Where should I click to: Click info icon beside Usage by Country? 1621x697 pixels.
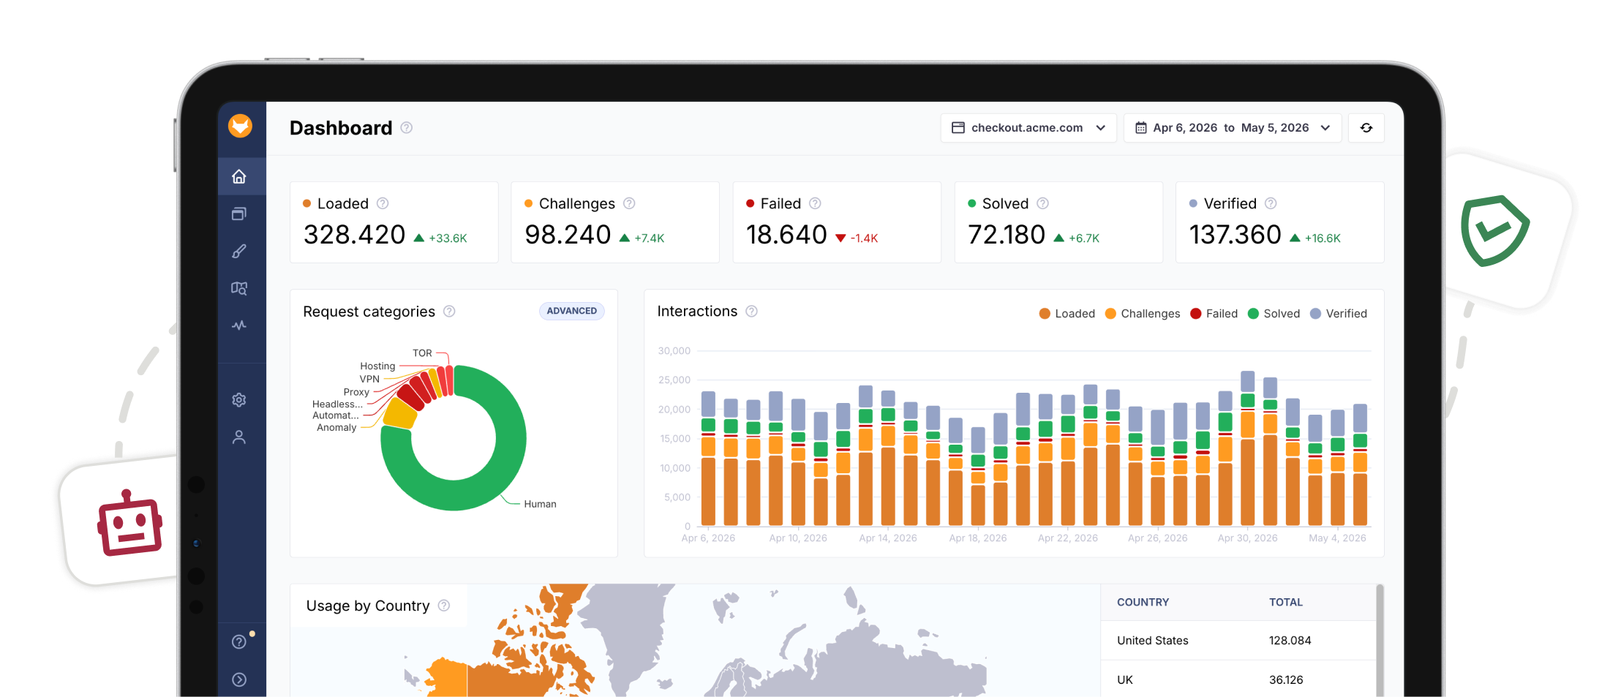[x=444, y=606]
